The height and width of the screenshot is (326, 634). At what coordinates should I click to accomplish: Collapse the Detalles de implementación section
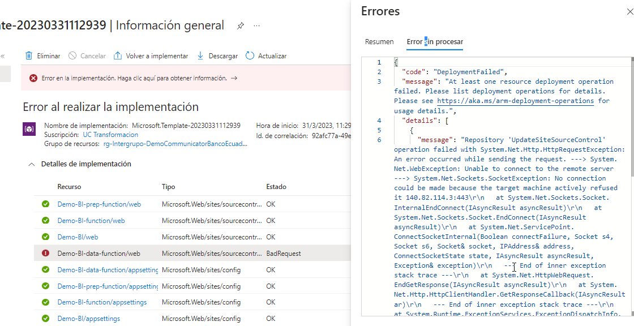pos(32,165)
